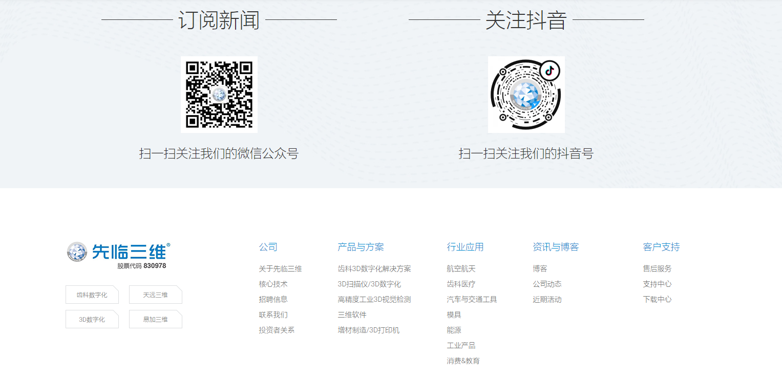
Task: Open 汽车与交通工具 industry link
Action: click(x=472, y=299)
